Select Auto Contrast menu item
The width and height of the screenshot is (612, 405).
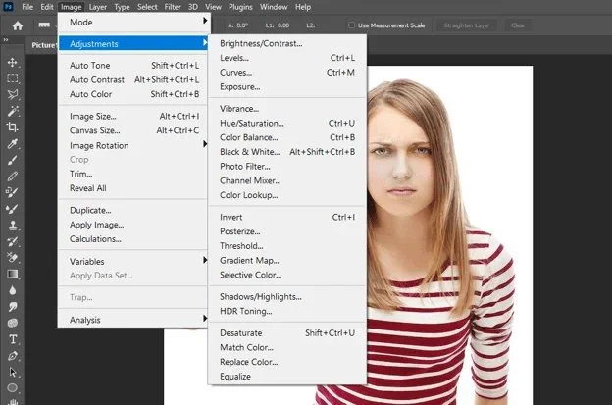132,79
